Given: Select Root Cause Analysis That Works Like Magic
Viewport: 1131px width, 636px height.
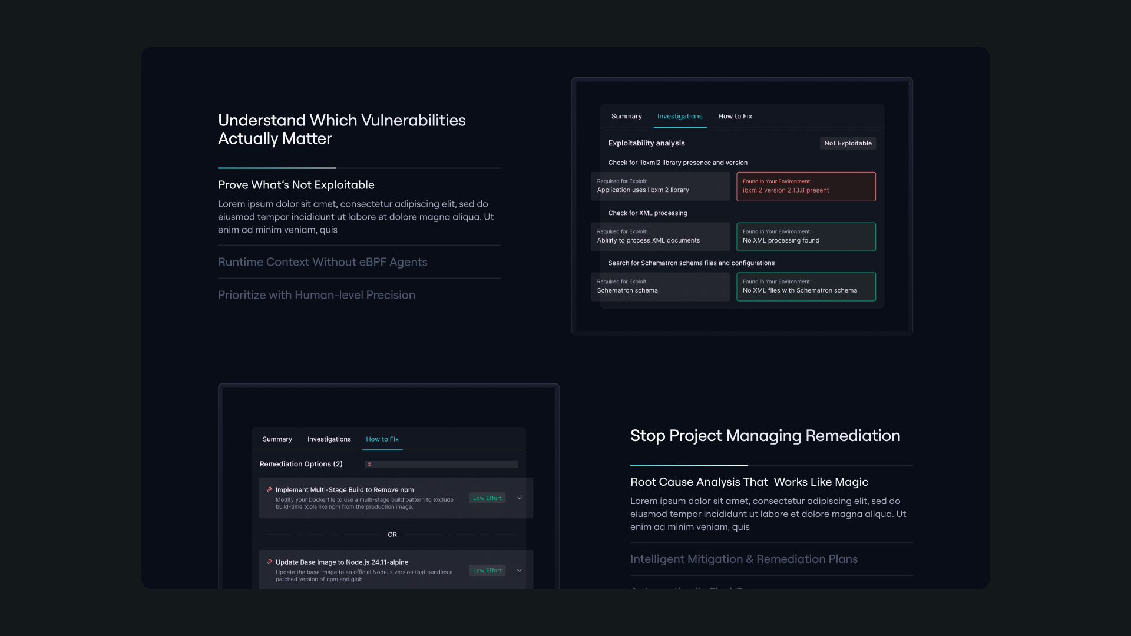Looking at the screenshot, I should [x=749, y=482].
